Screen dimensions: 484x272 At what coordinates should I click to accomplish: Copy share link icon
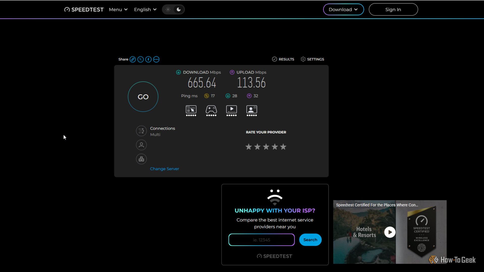tap(133, 59)
